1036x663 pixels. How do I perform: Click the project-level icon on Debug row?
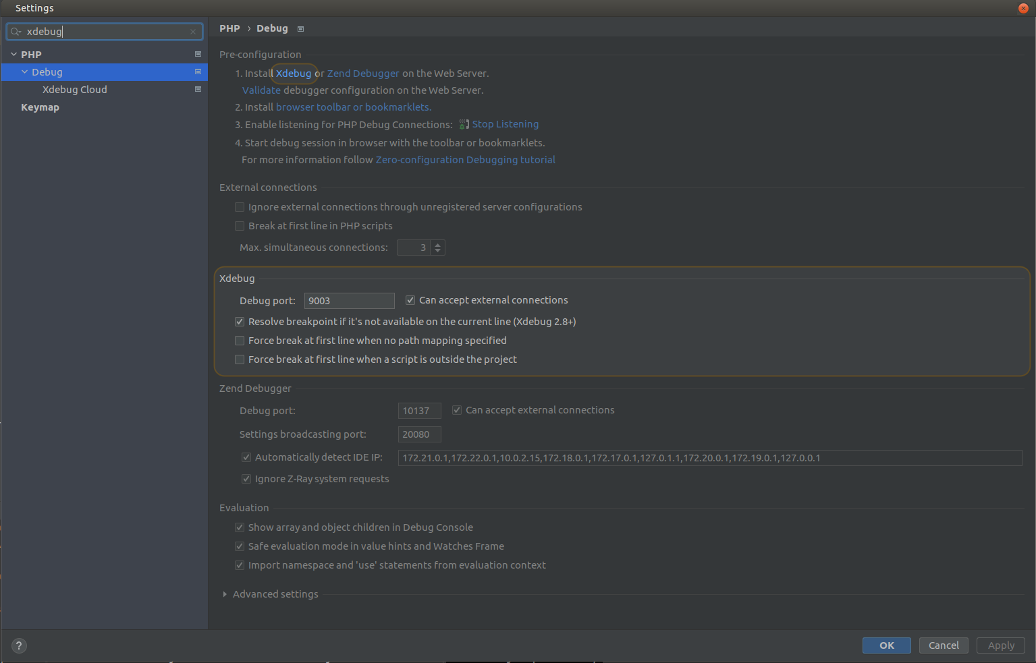click(x=198, y=71)
